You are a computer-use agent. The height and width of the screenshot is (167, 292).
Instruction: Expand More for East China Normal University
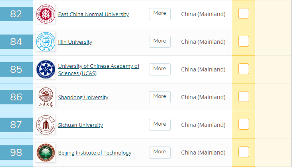click(159, 14)
